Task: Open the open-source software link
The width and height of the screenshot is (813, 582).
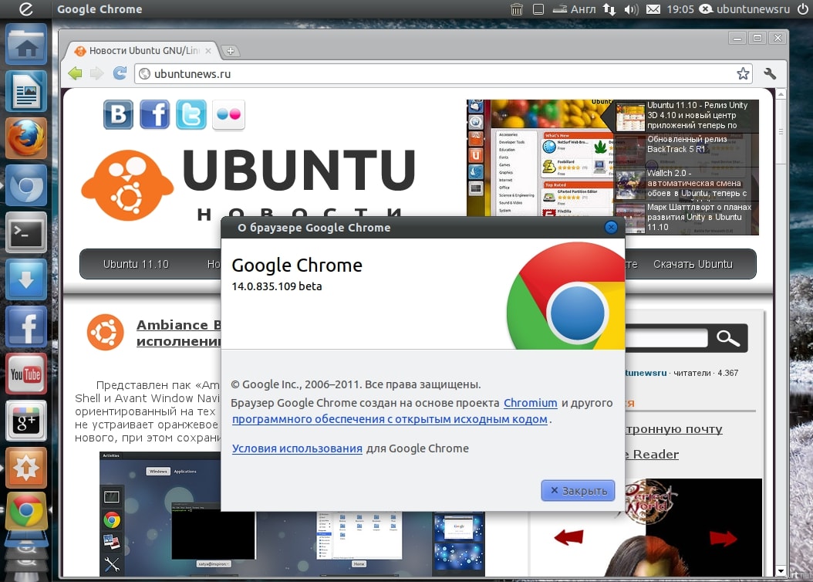Action: (390, 419)
